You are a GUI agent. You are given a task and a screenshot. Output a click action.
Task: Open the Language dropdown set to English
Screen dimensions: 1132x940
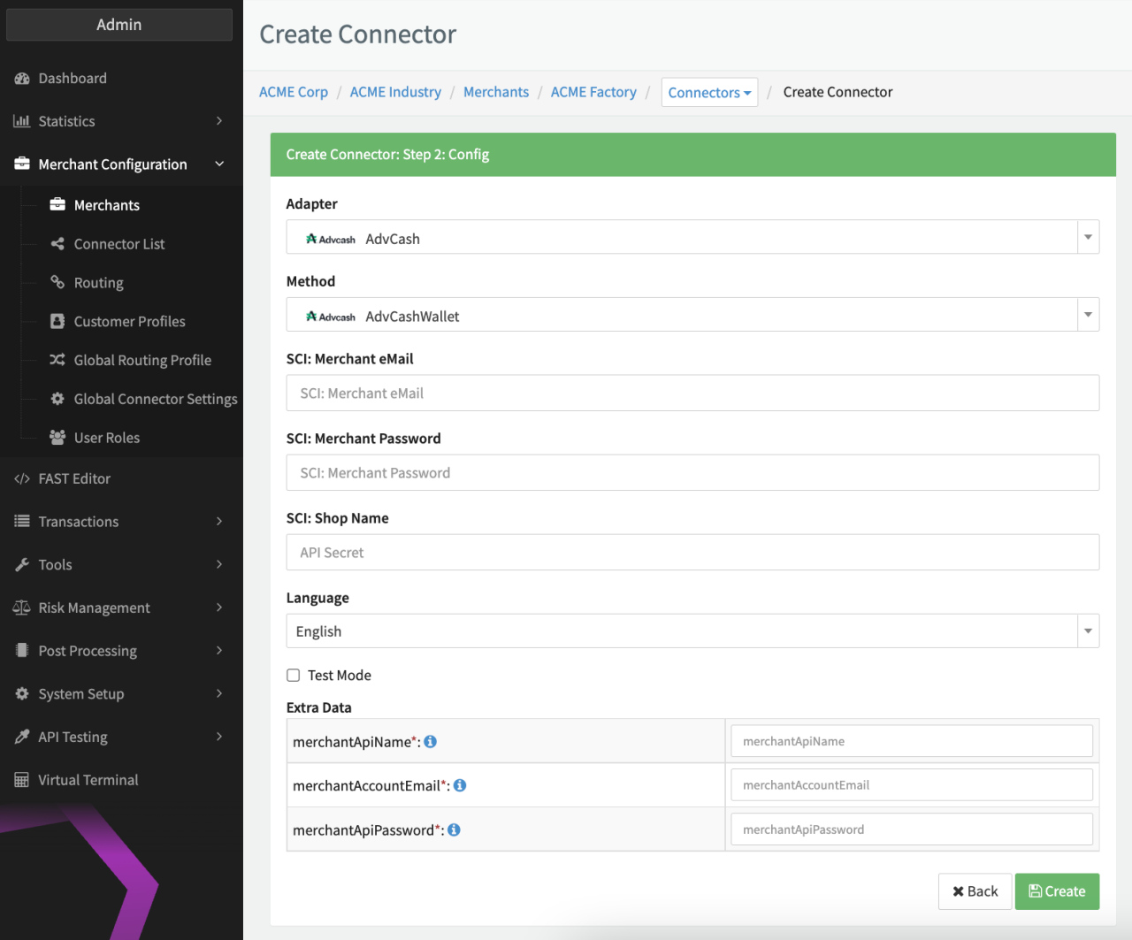(x=692, y=631)
